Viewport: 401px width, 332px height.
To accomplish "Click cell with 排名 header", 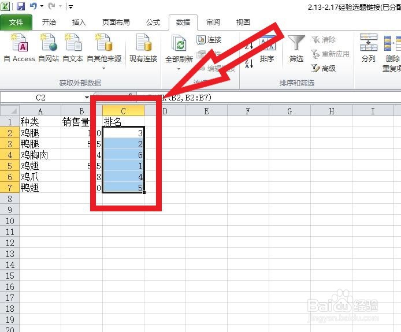I will click(x=123, y=122).
